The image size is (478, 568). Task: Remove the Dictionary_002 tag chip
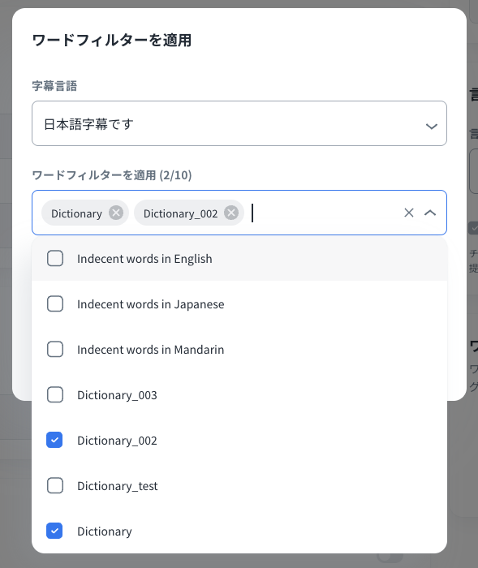coord(231,213)
